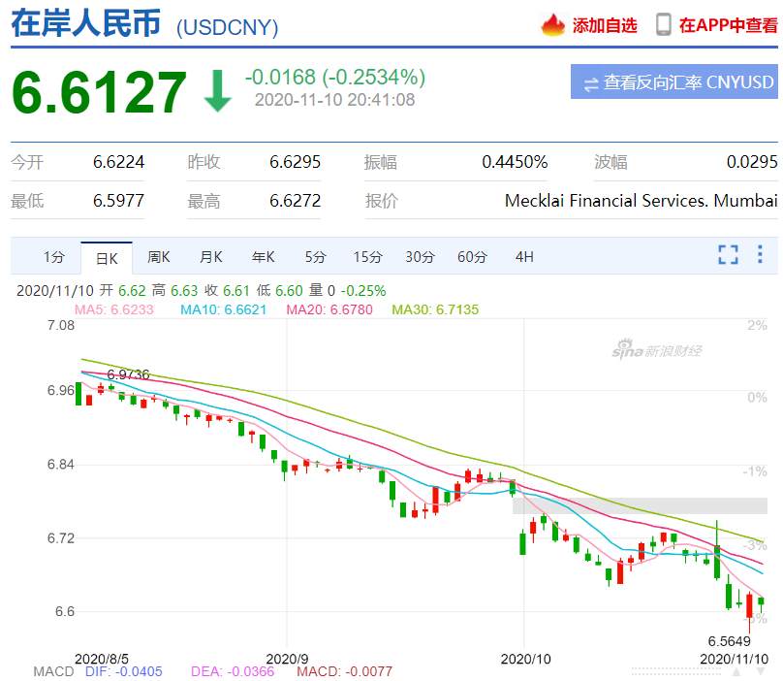The width and height of the screenshot is (783, 681).
Task: Click the 2020/8/5 date axis label
Action: pos(102,659)
